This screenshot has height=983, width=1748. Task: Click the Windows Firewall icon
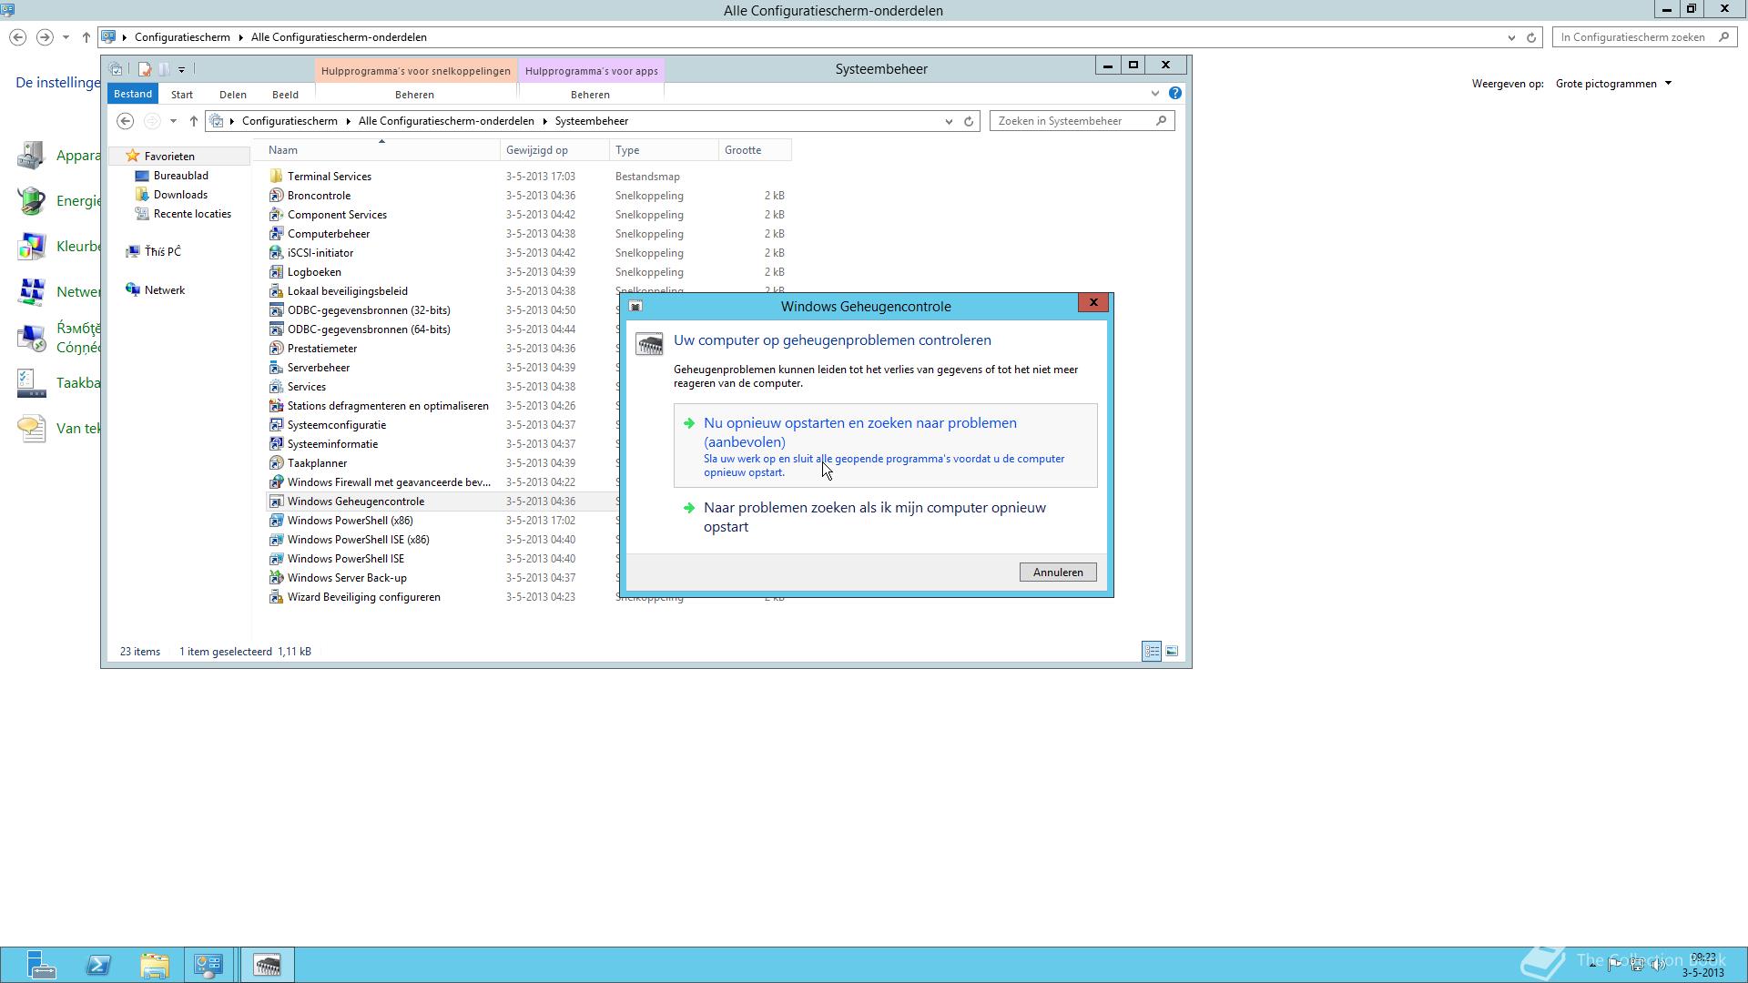coord(276,482)
